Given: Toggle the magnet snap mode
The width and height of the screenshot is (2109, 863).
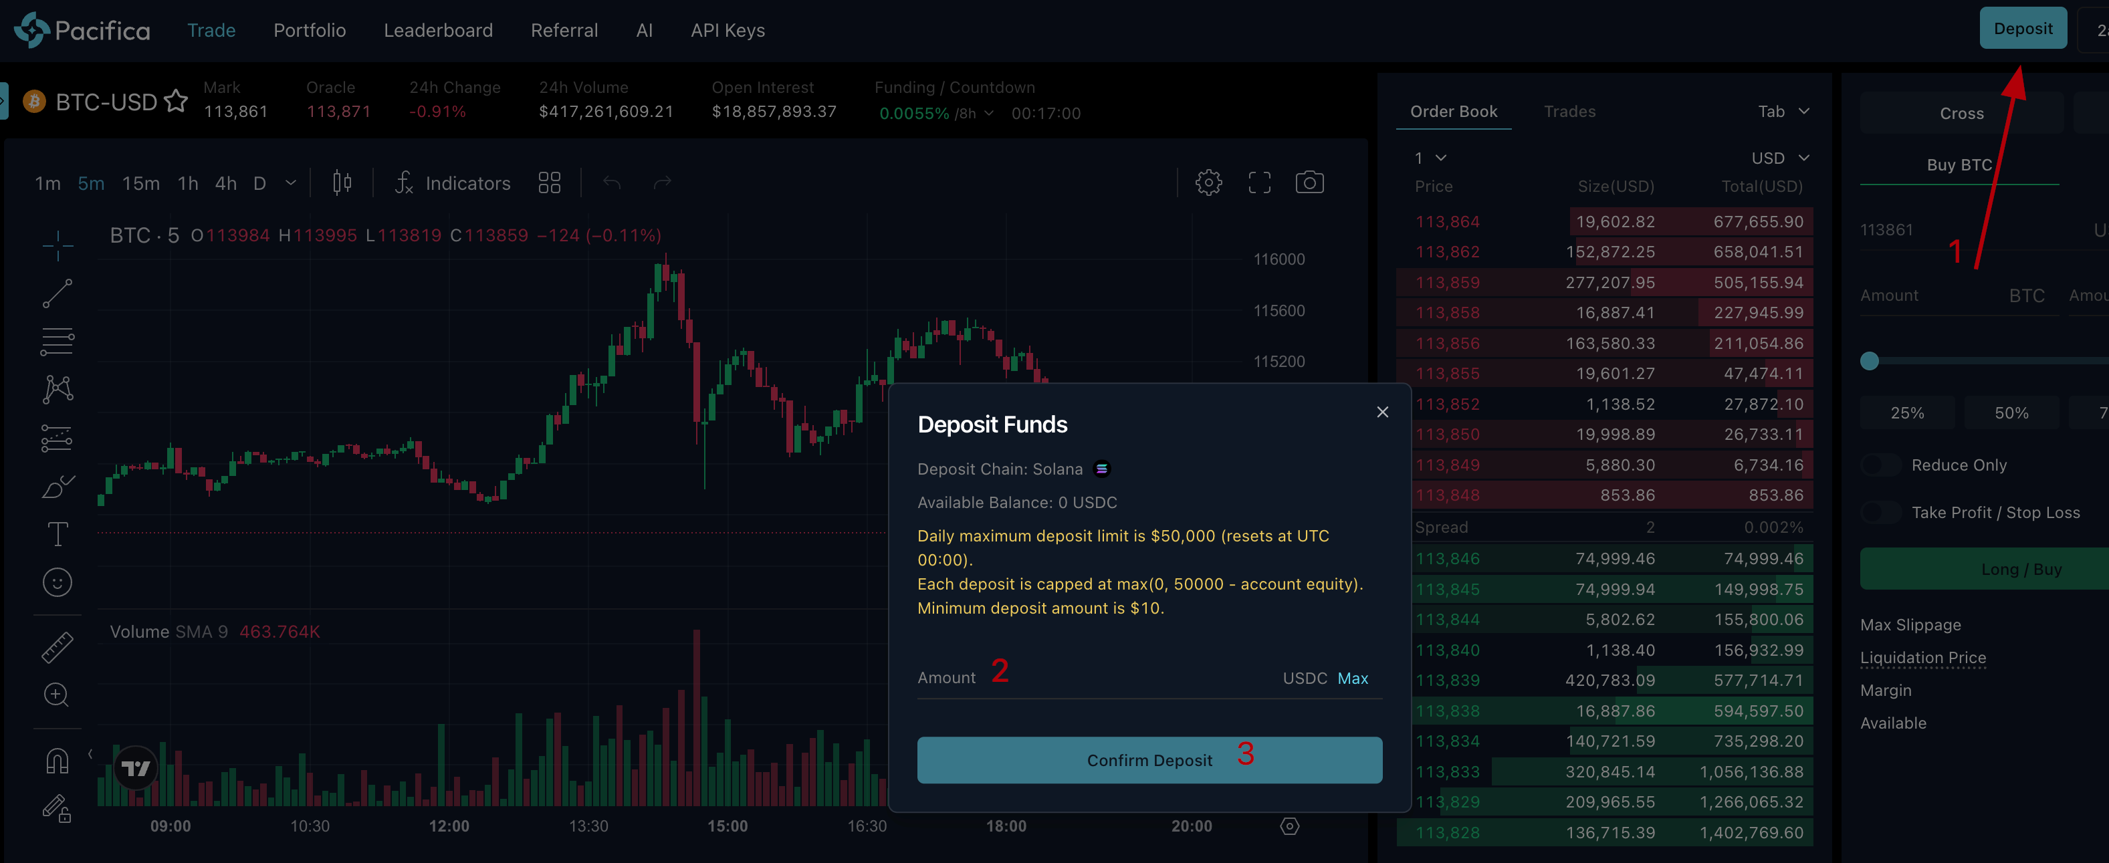Looking at the screenshot, I should tap(58, 761).
